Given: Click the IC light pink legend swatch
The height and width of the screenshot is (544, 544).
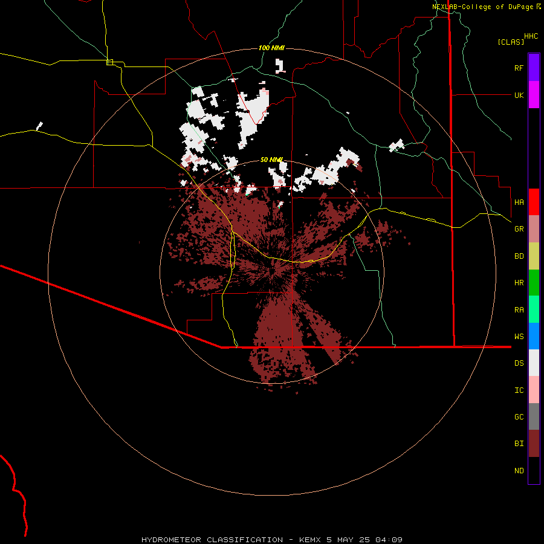Looking at the screenshot, I should 534,390.
